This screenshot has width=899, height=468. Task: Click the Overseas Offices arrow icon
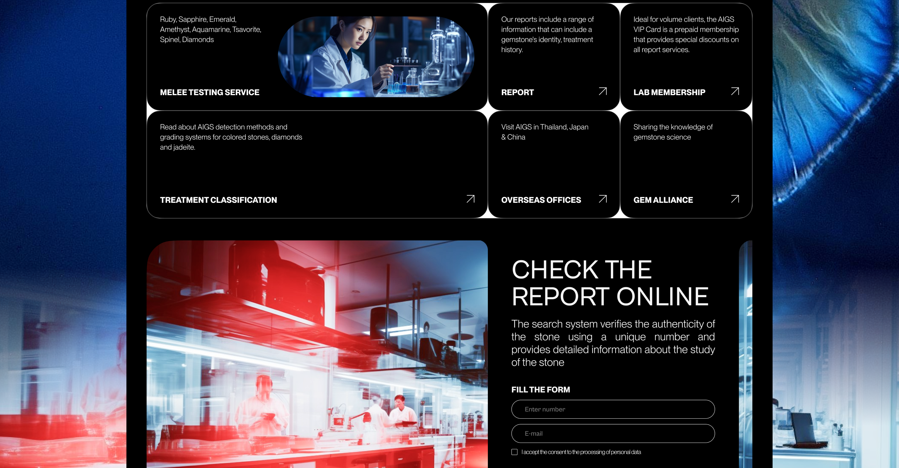pos(603,199)
